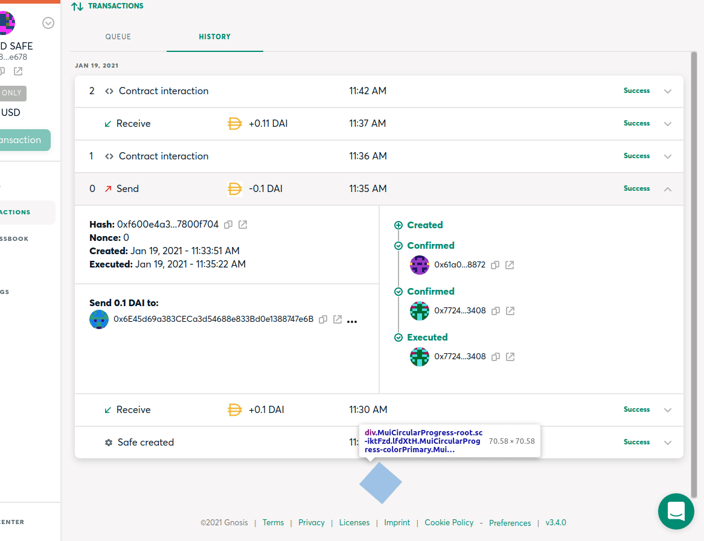Click the code icon of 11:42 AM interaction

109,91
